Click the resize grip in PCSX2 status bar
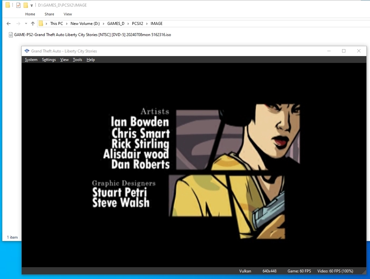The height and width of the screenshot is (279, 370). click(364, 272)
